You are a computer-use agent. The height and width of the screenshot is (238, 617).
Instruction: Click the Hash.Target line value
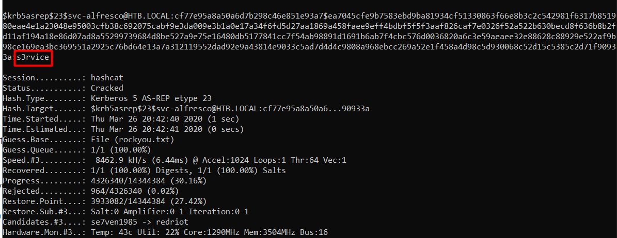pyautogui.click(x=230, y=109)
